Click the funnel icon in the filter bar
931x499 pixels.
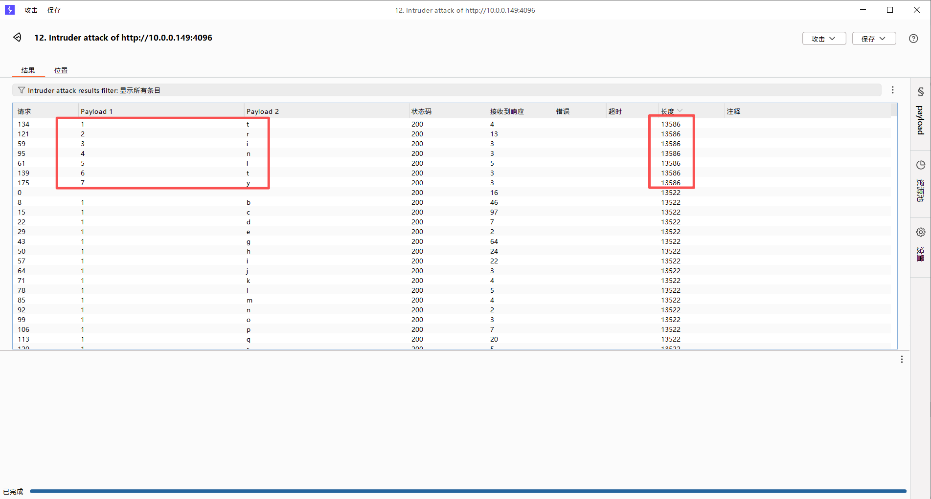point(22,90)
